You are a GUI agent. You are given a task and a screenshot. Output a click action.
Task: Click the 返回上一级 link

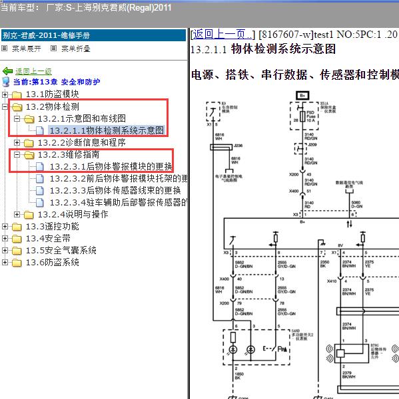point(33,72)
